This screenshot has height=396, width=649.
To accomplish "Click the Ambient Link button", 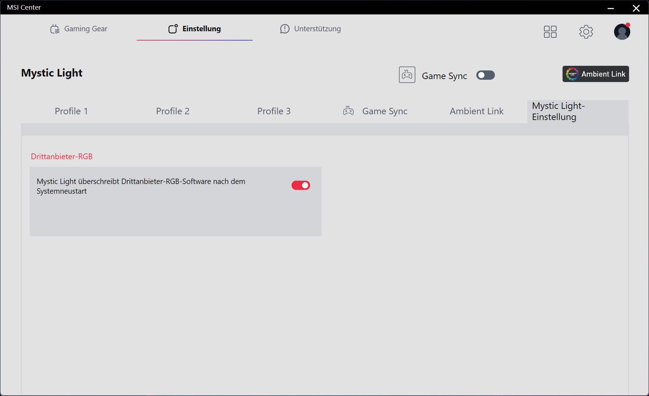I will [595, 74].
